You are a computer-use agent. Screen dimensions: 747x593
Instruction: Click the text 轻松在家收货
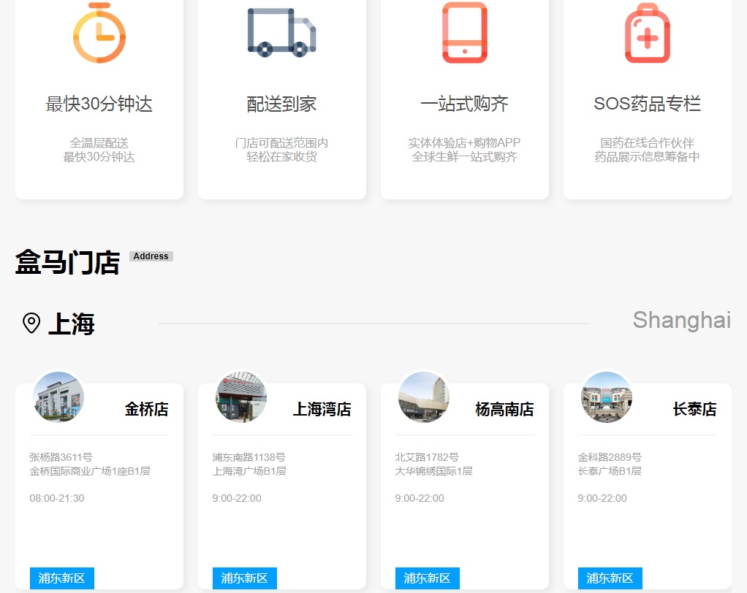click(x=281, y=156)
